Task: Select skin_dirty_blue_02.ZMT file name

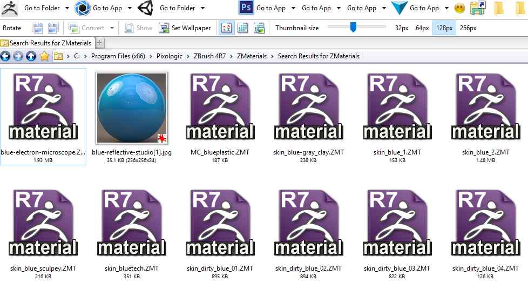Action: [308, 268]
